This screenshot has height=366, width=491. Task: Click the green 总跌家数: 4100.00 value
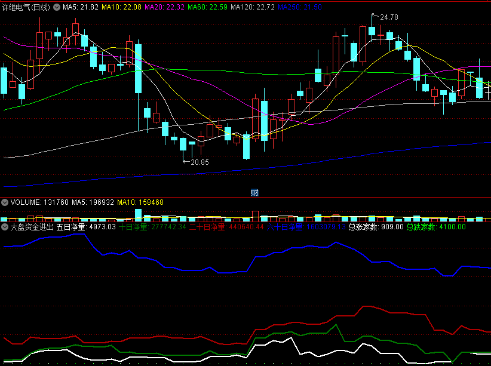[436, 227]
